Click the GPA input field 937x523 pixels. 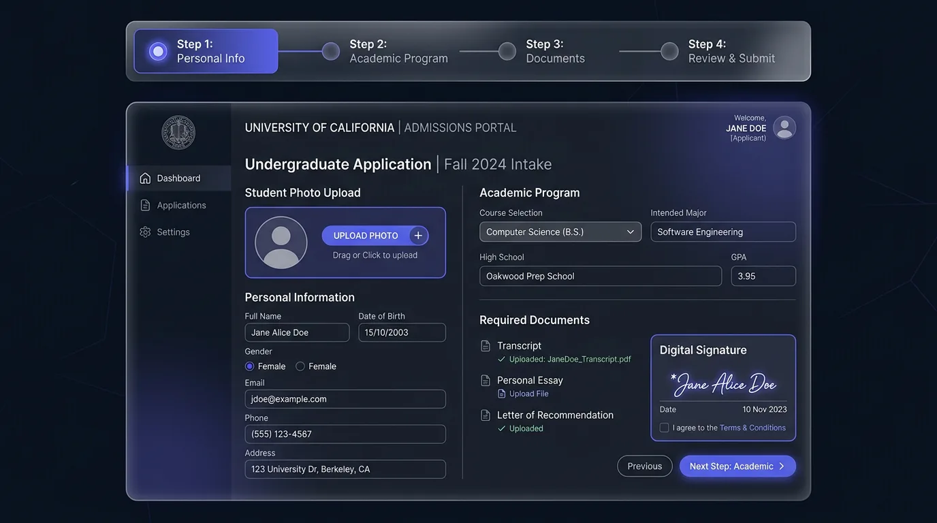[763, 276]
